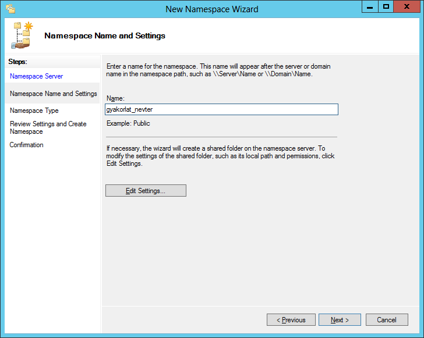Select the Namespace Type step

[x=34, y=111]
